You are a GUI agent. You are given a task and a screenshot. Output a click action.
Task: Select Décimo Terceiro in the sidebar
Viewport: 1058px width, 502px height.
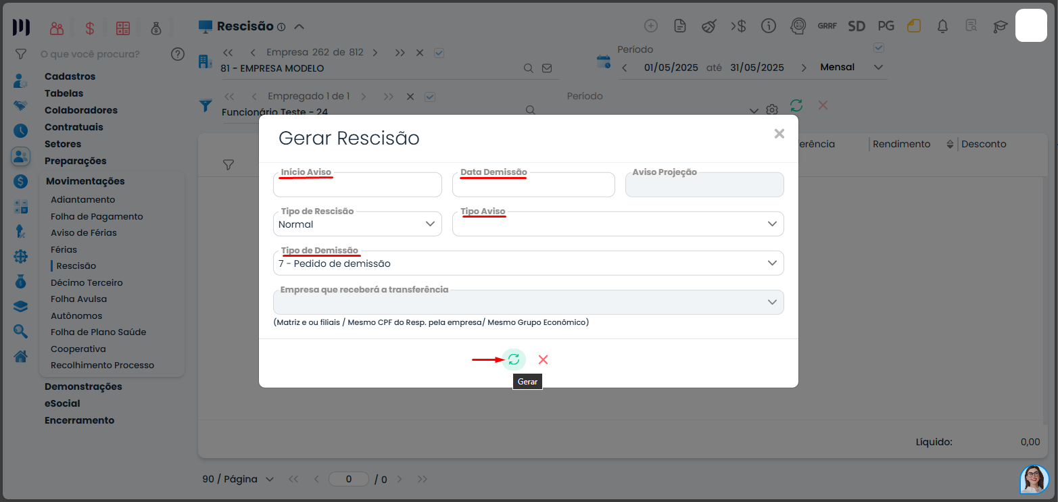87,282
